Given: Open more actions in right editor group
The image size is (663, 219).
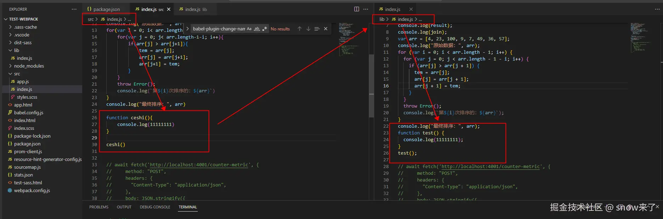Looking at the screenshot, I should click(657, 9).
